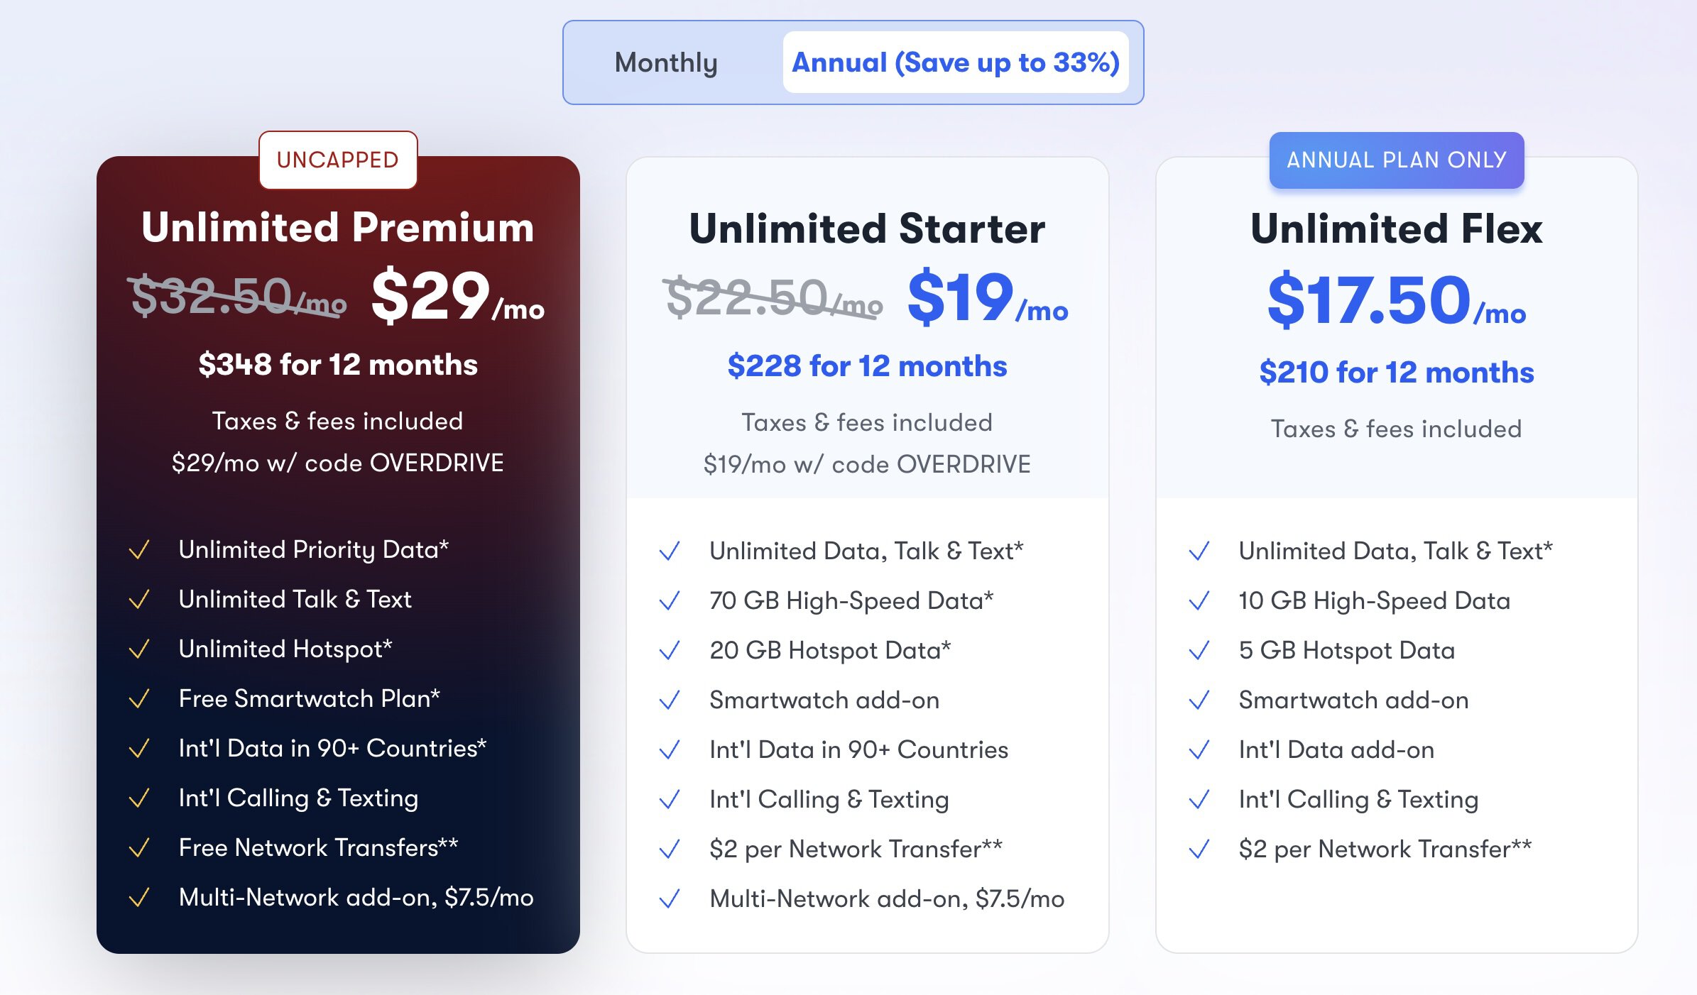Click checkmark next to Int'l Data add-on
This screenshot has width=1697, height=995.
pyautogui.click(x=1199, y=750)
